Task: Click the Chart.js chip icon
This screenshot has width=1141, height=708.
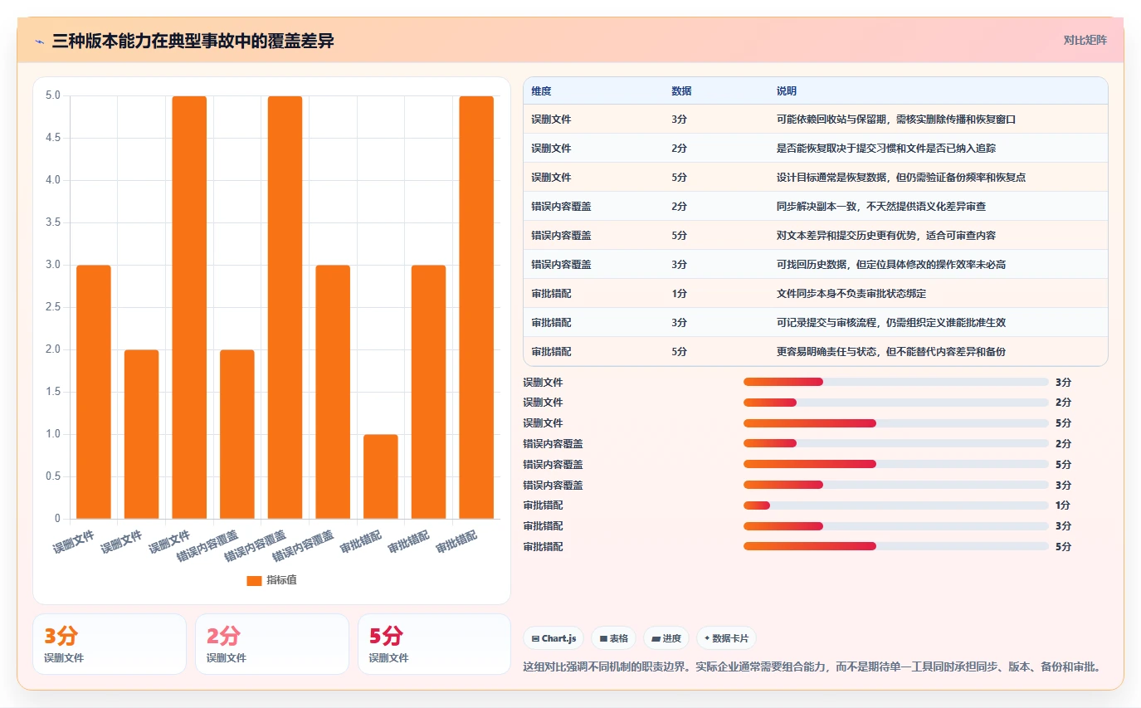Action: pos(535,638)
